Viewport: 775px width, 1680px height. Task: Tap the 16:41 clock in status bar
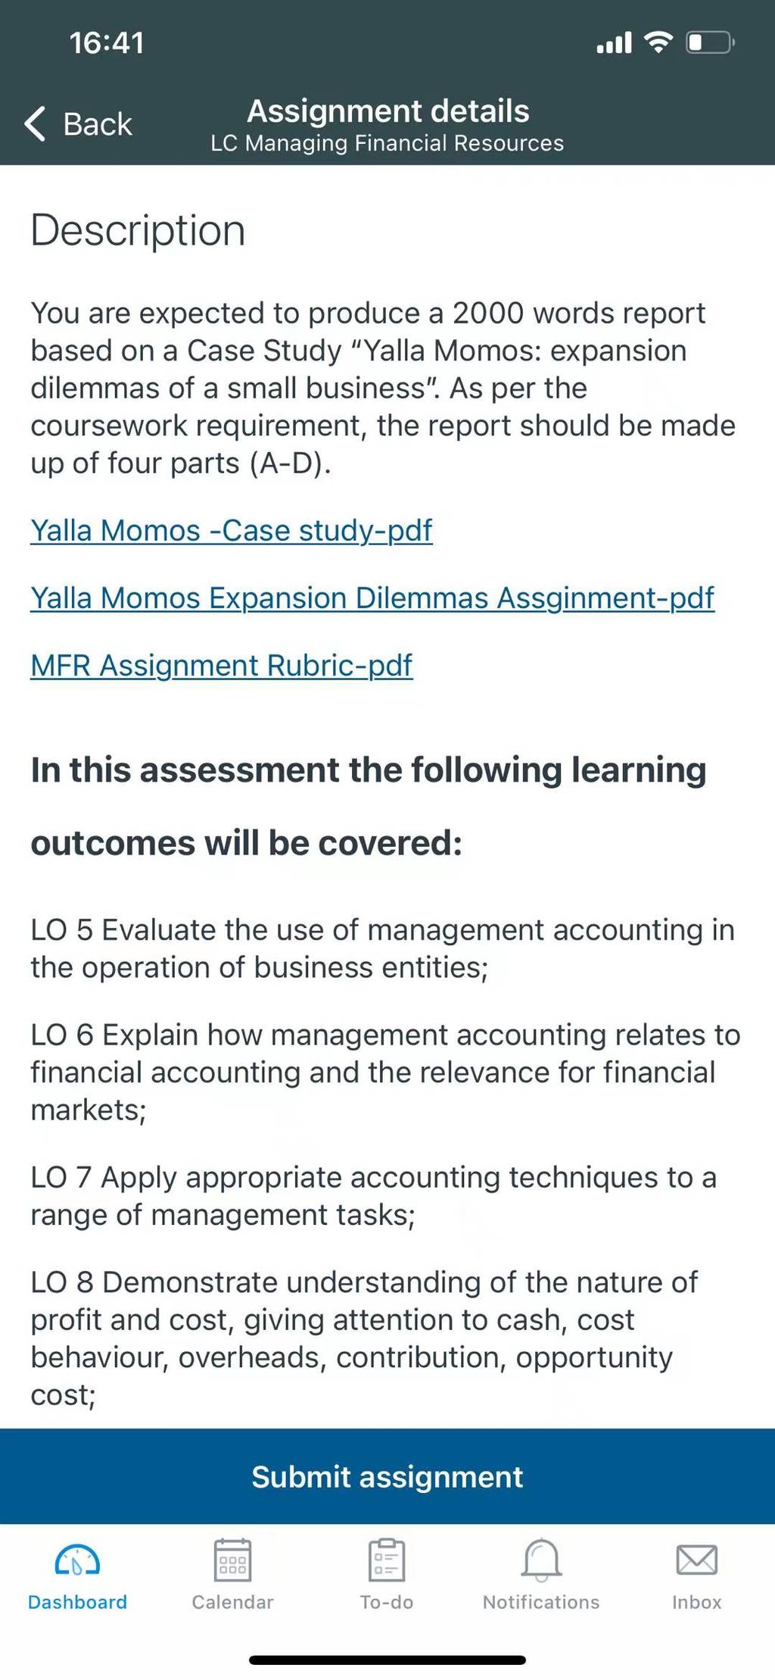[107, 42]
